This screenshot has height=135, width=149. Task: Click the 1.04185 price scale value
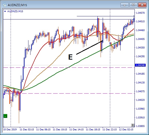[x=140, y=74]
